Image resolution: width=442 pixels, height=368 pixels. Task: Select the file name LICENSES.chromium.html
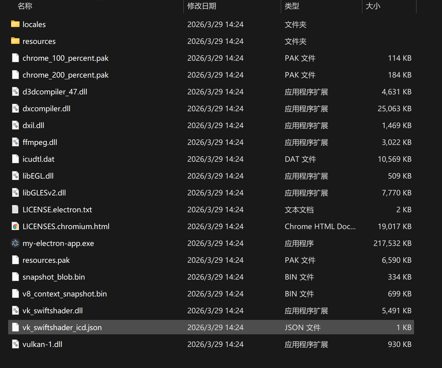pos(66,226)
